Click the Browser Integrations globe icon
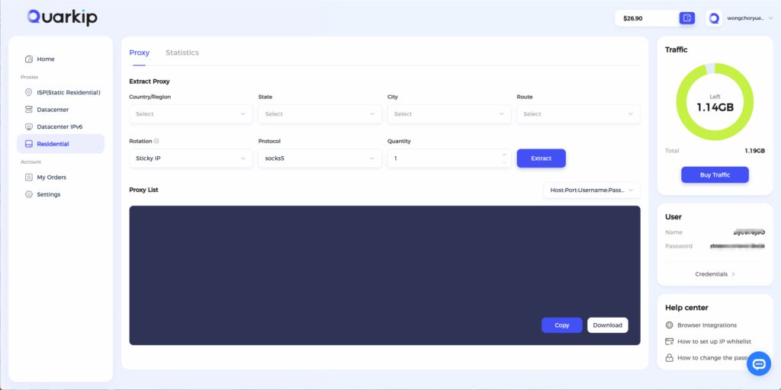The image size is (781, 390). tap(670, 324)
